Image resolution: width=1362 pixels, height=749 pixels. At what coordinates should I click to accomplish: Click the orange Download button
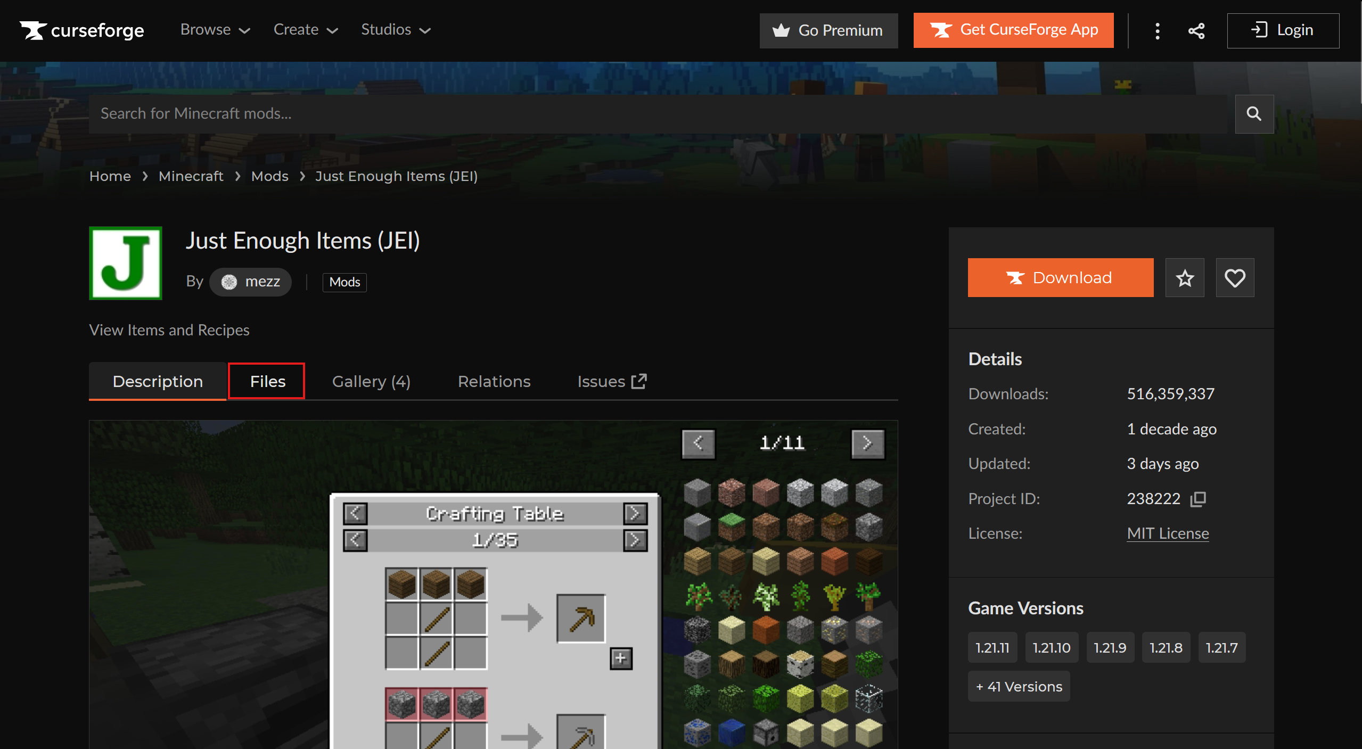(1060, 278)
